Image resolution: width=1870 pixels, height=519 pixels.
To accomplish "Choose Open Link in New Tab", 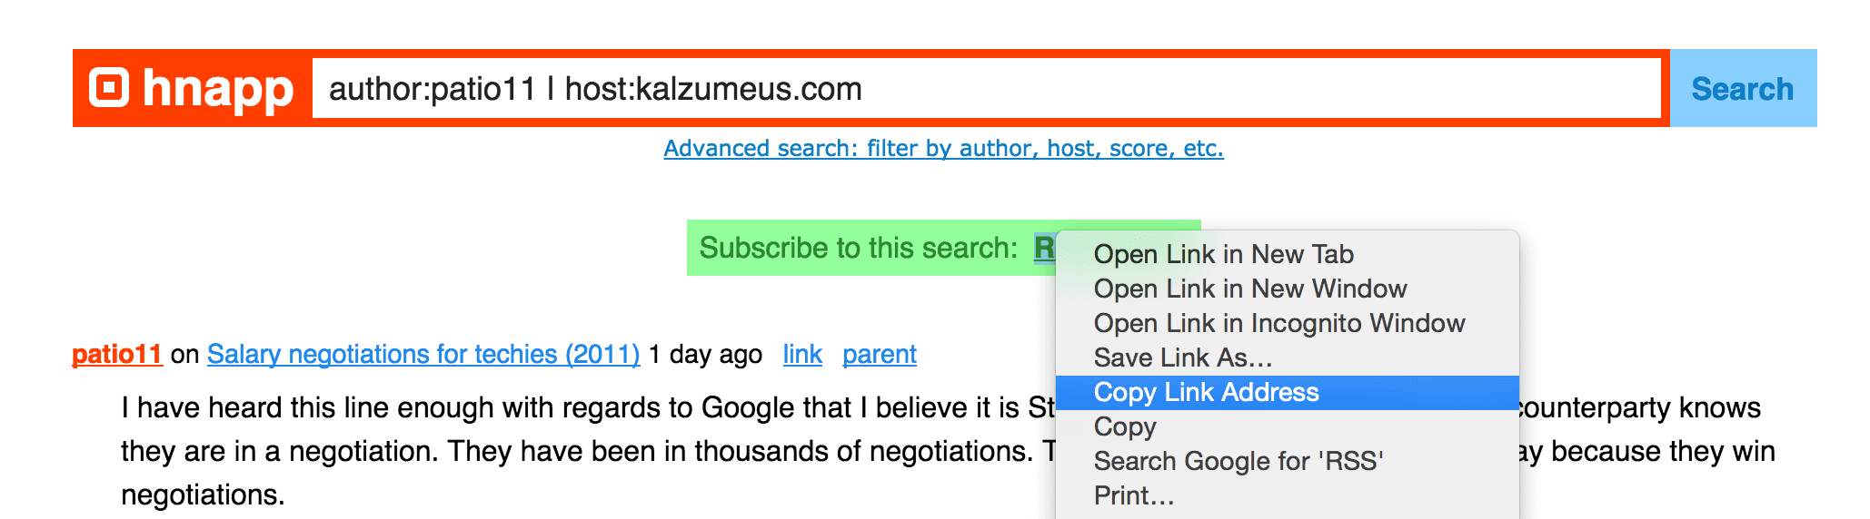I will pyautogui.click(x=1223, y=254).
